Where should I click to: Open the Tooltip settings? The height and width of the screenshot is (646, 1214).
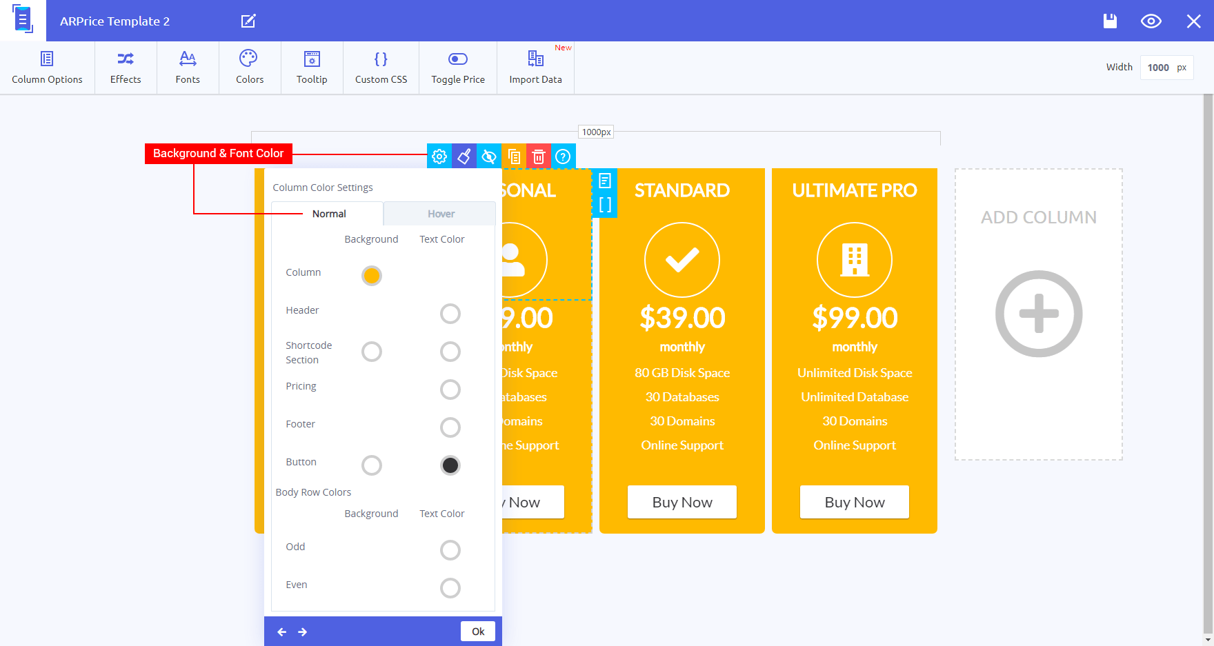point(312,68)
